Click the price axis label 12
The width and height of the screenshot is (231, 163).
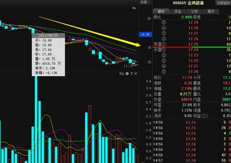point(149,62)
